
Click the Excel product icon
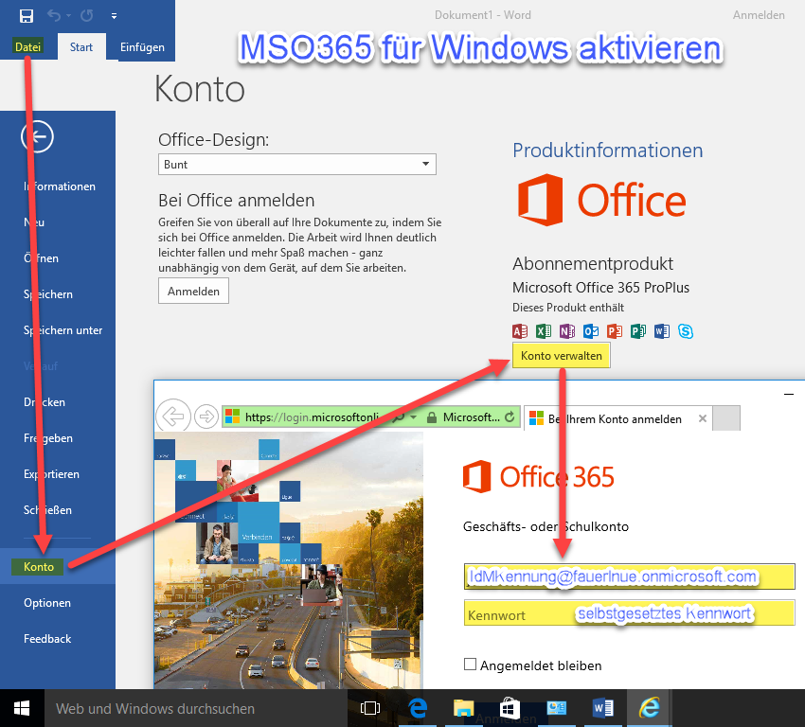(544, 331)
